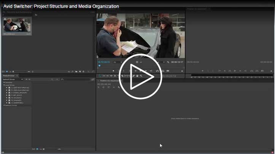Select the clip thumbnail in the Project panel
The height and width of the screenshot is (154, 275).
click(x=17, y=25)
